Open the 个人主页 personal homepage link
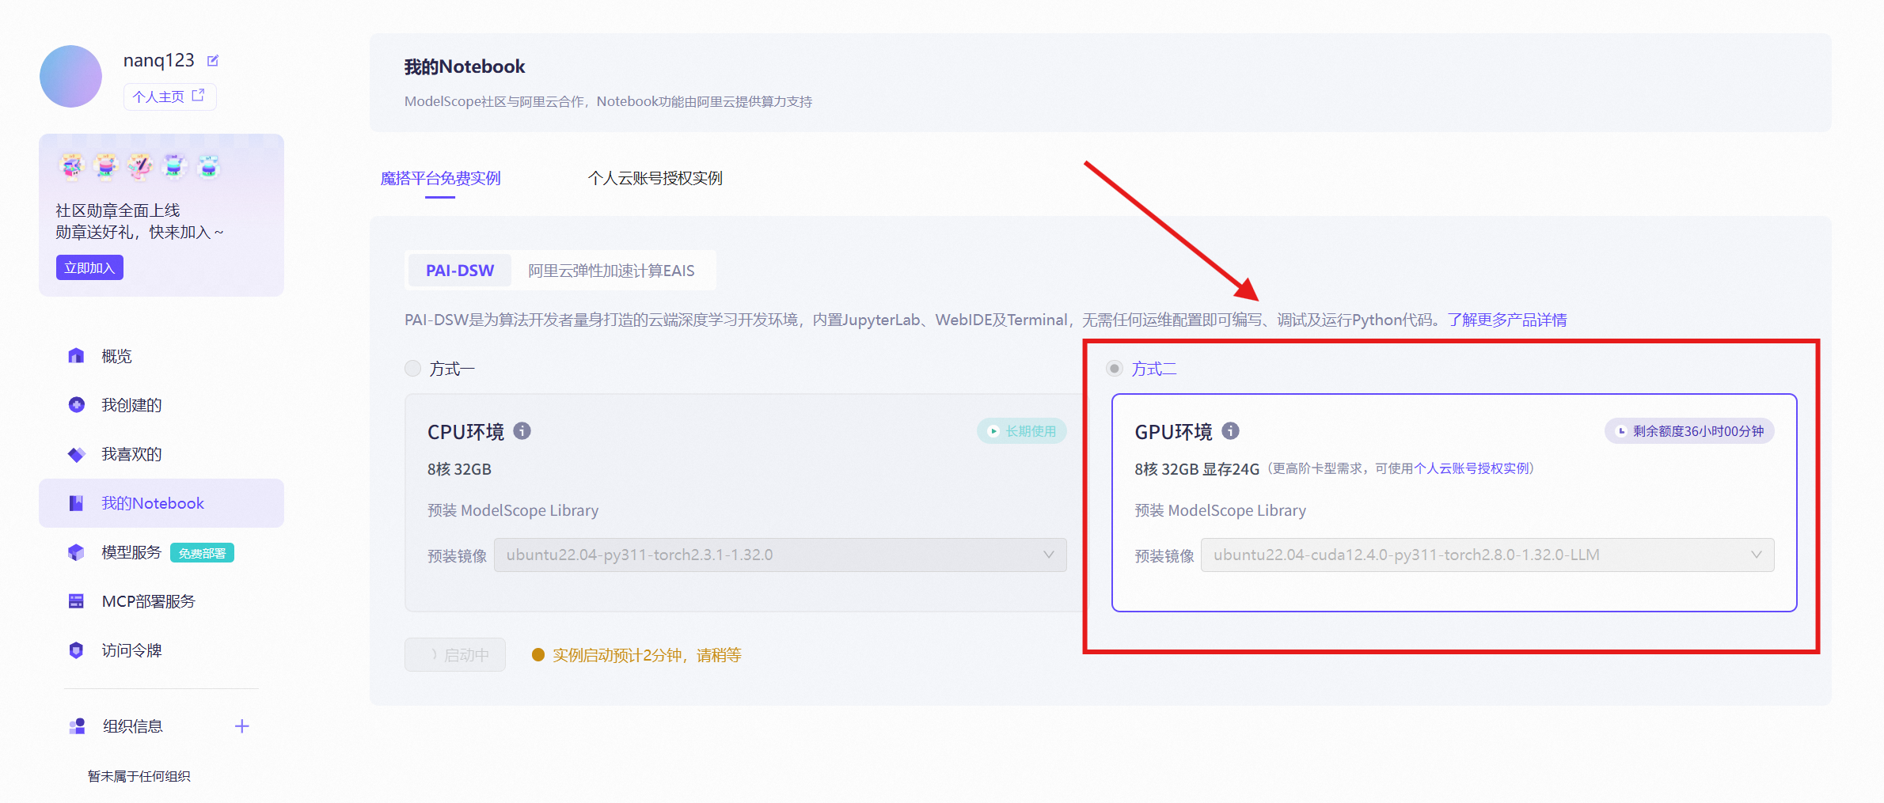 169,97
